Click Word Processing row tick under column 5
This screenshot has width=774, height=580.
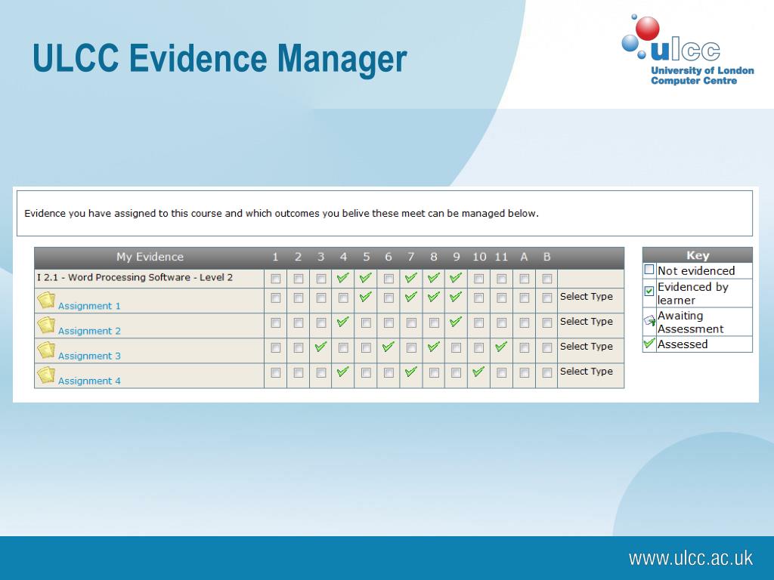tap(365, 278)
